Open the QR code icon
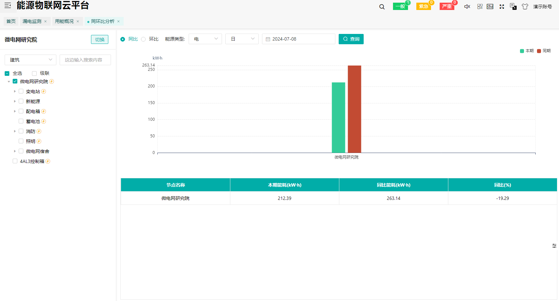Image resolution: width=559 pixels, height=301 pixels. [x=480, y=7]
